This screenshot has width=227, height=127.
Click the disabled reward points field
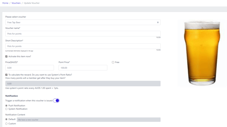pyautogui.click(x=83, y=84)
